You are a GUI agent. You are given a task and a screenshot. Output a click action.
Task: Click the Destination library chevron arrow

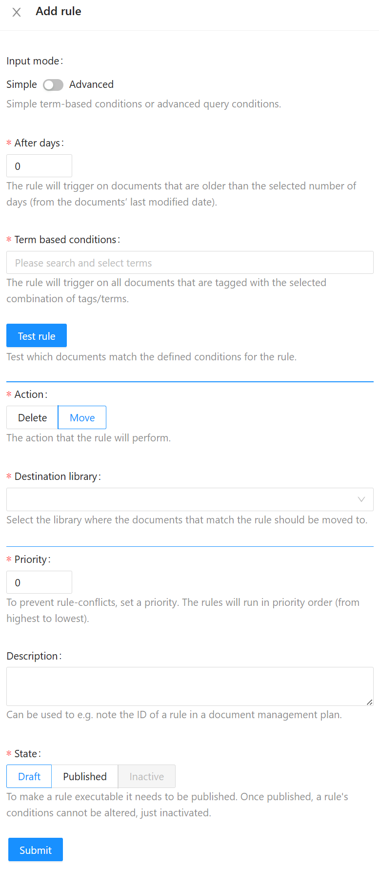tap(361, 499)
